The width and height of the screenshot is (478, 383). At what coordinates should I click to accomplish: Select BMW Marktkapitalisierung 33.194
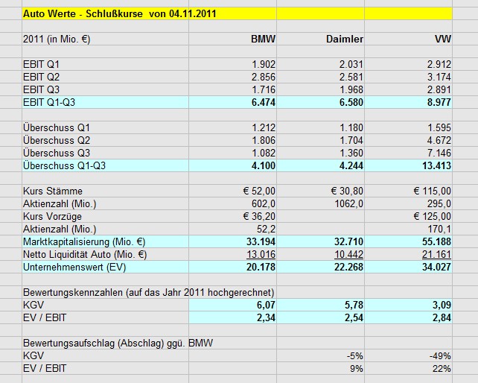(261, 241)
